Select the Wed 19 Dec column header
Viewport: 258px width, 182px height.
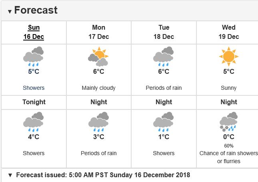tap(229, 32)
